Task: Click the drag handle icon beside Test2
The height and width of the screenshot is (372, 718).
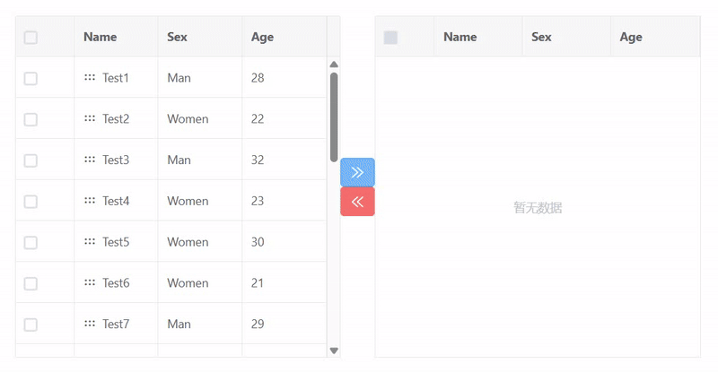Action: point(90,118)
